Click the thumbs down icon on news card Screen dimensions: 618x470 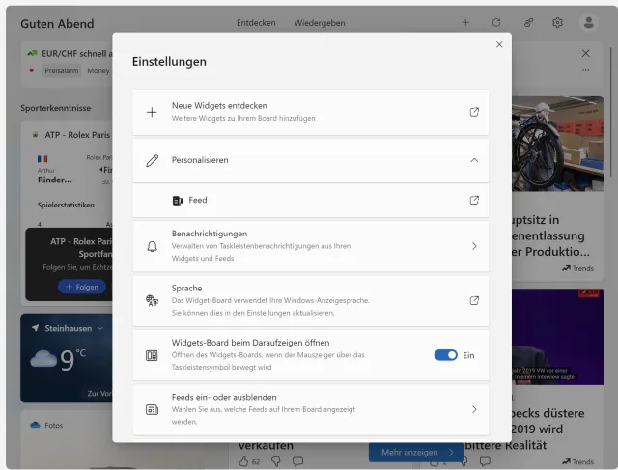pyautogui.click(x=275, y=461)
